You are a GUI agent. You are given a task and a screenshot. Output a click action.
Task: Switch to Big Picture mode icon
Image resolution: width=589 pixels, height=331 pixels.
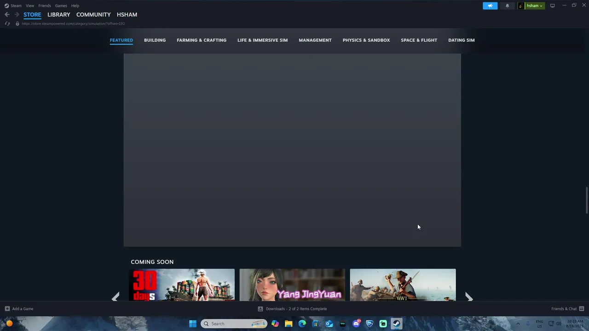(552, 6)
